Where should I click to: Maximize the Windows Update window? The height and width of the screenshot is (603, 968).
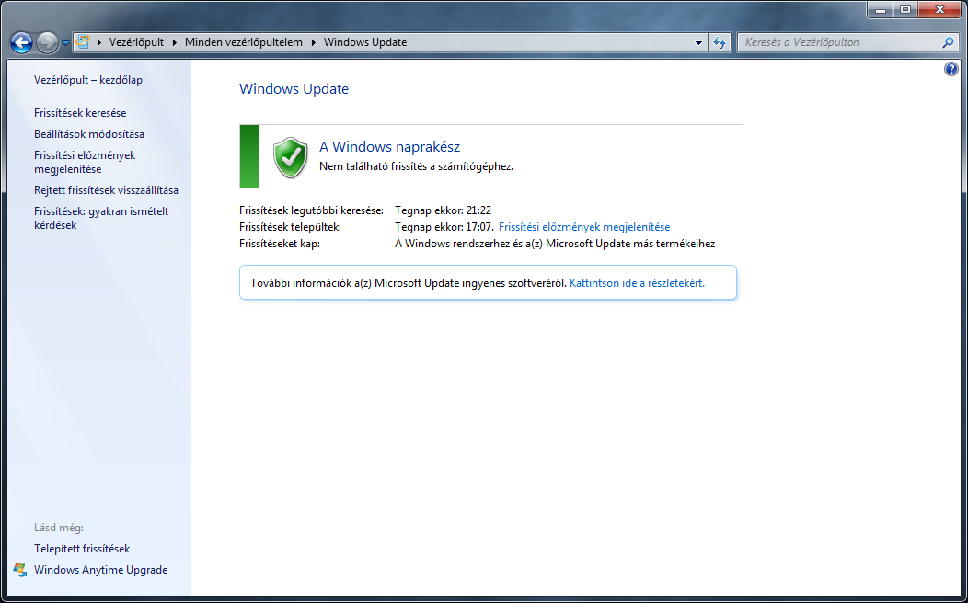pyautogui.click(x=905, y=9)
